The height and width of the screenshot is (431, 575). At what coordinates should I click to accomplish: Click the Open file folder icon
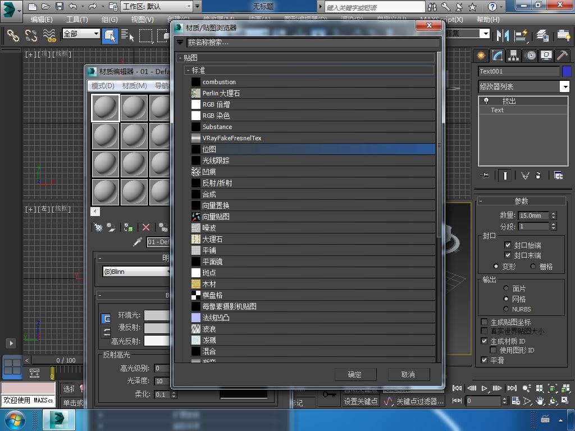(x=46, y=6)
